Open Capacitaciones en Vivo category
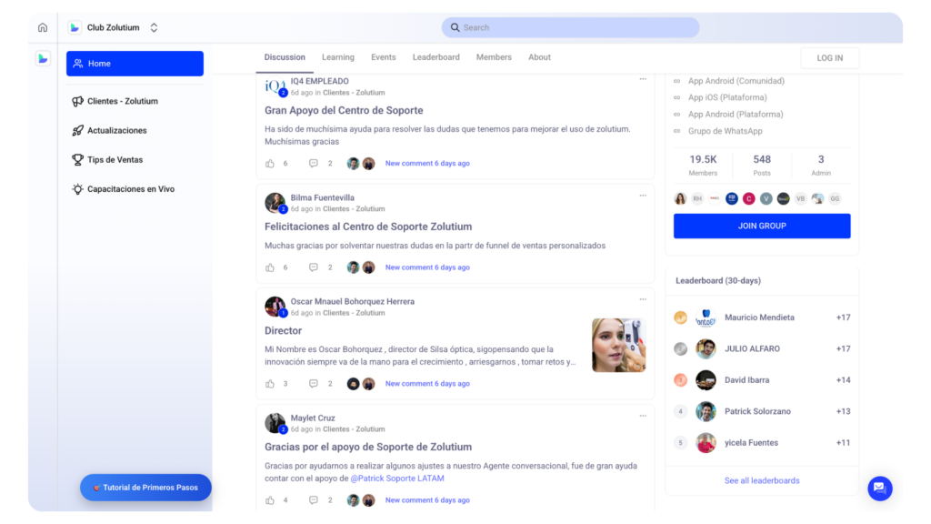The image size is (931, 524). [130, 189]
